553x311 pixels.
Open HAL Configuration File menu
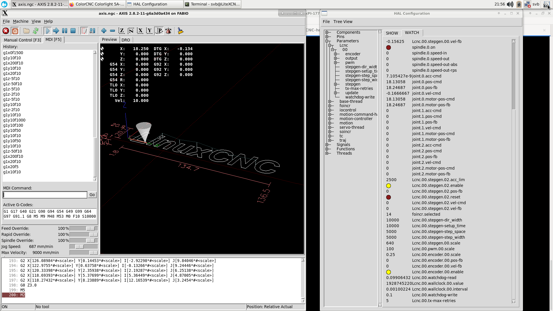point(326,22)
